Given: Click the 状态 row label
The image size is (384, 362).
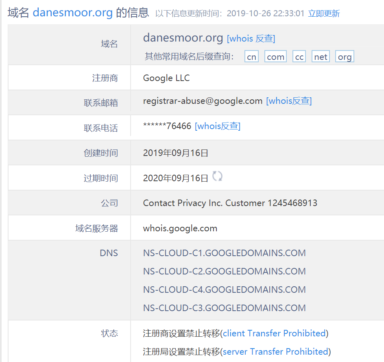Looking at the screenshot, I should pyautogui.click(x=109, y=333).
